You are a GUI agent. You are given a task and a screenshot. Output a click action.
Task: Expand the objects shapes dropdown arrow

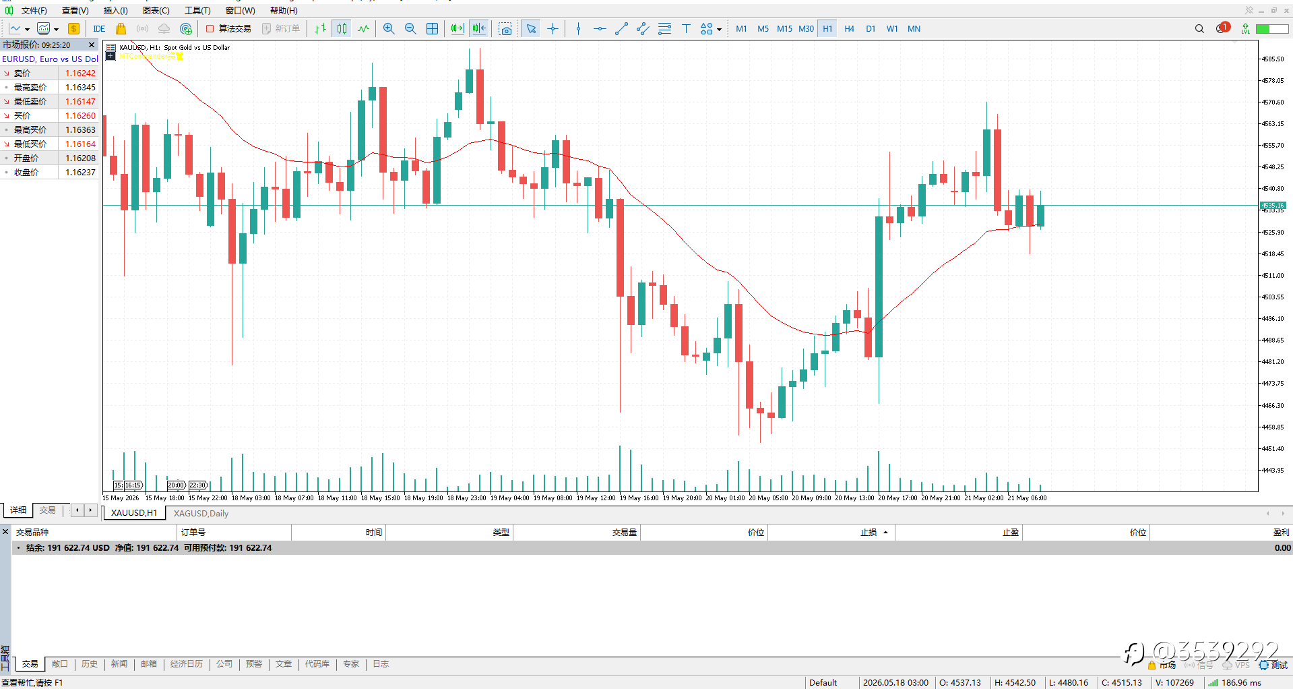point(719,29)
